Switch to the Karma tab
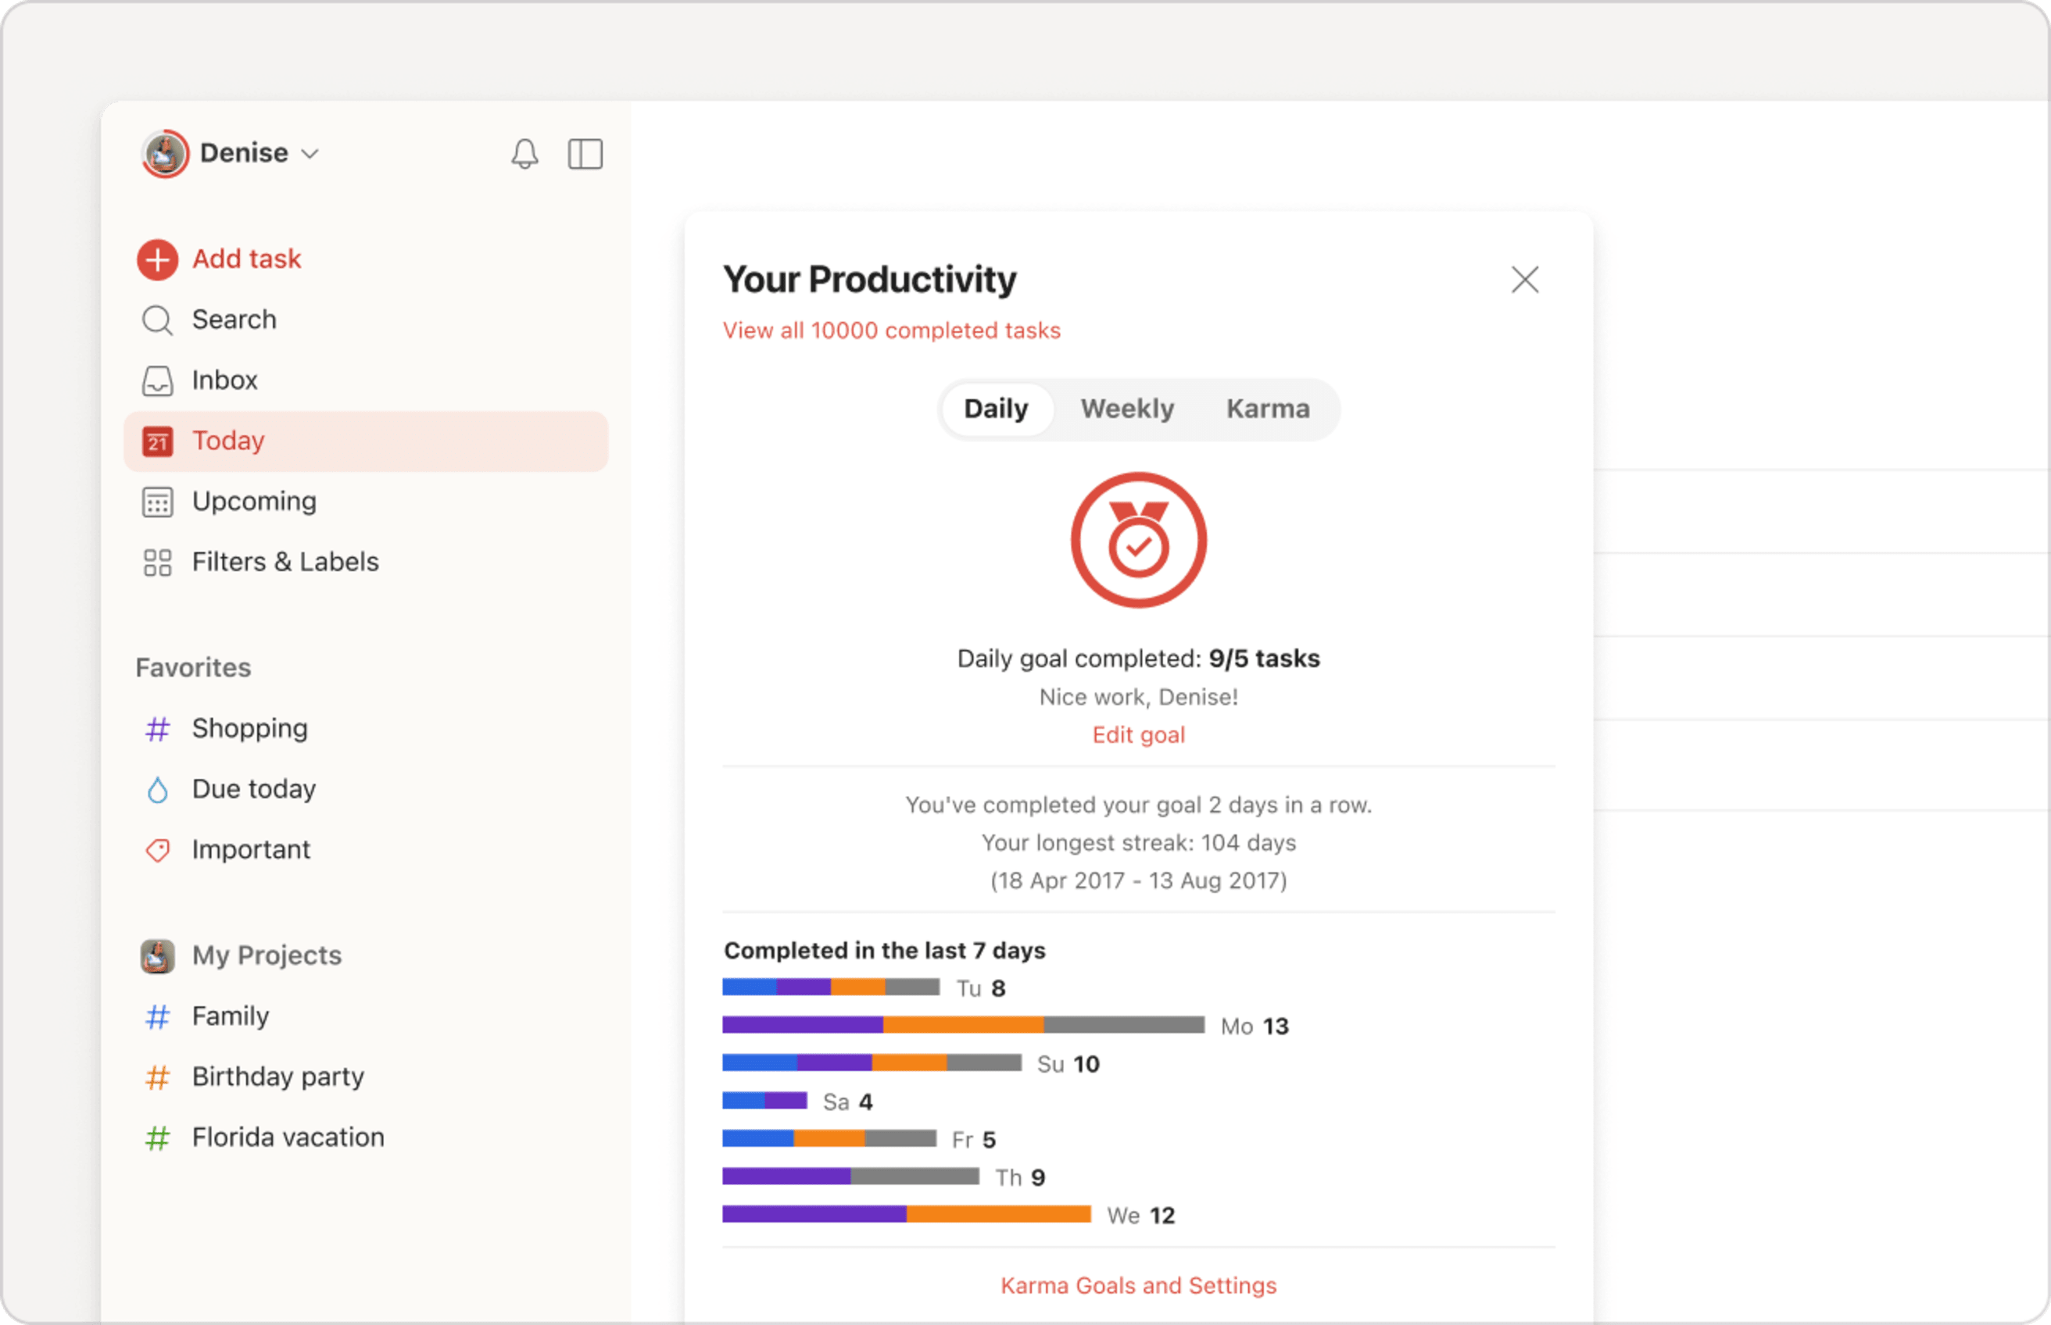 (1266, 408)
